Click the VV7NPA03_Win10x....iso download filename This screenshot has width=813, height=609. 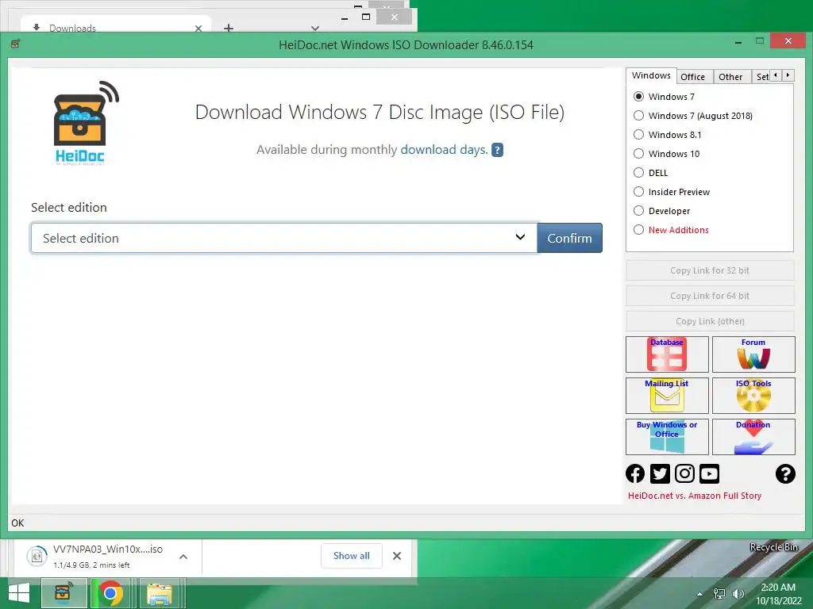108,549
